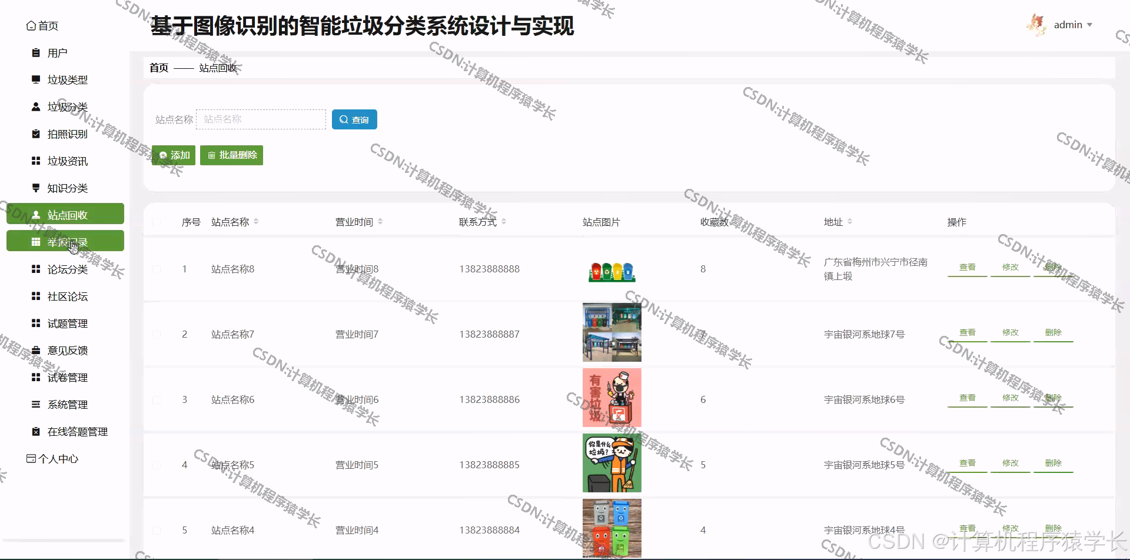Open the 站点名称8 trash bins picture
1130x560 pixels.
[612, 272]
